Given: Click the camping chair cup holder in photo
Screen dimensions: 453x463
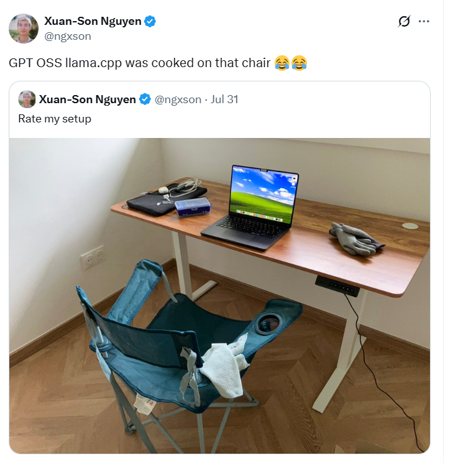Looking at the screenshot, I should point(269,324).
